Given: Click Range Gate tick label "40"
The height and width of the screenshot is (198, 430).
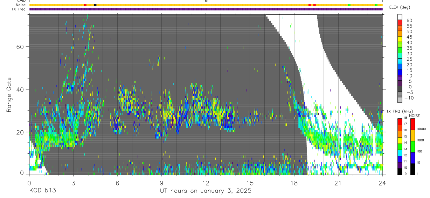Looking at the screenshot, I should 20,89.
